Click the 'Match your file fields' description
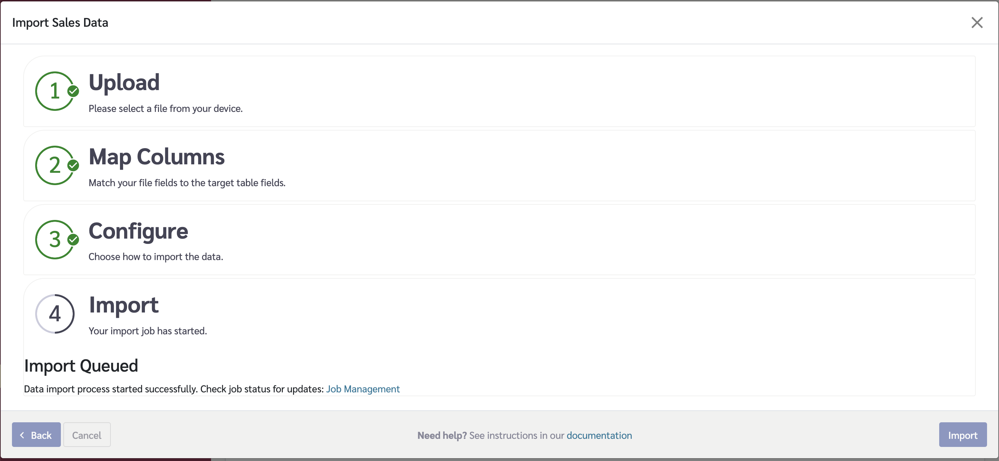The width and height of the screenshot is (999, 461). point(186,183)
